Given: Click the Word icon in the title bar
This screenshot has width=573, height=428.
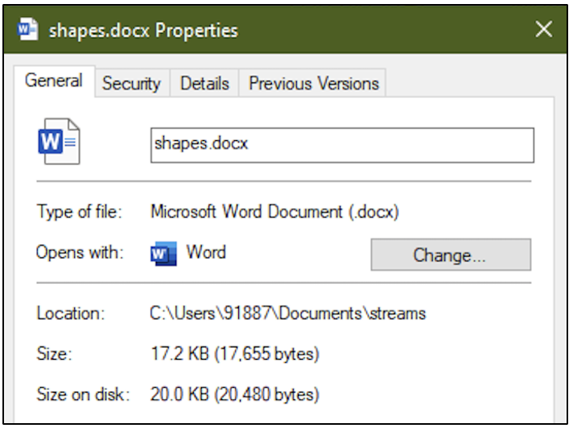Looking at the screenshot, I should (27, 29).
